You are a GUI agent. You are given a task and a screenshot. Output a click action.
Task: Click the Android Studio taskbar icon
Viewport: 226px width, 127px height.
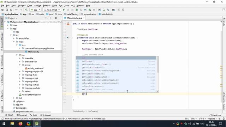point(37,123)
